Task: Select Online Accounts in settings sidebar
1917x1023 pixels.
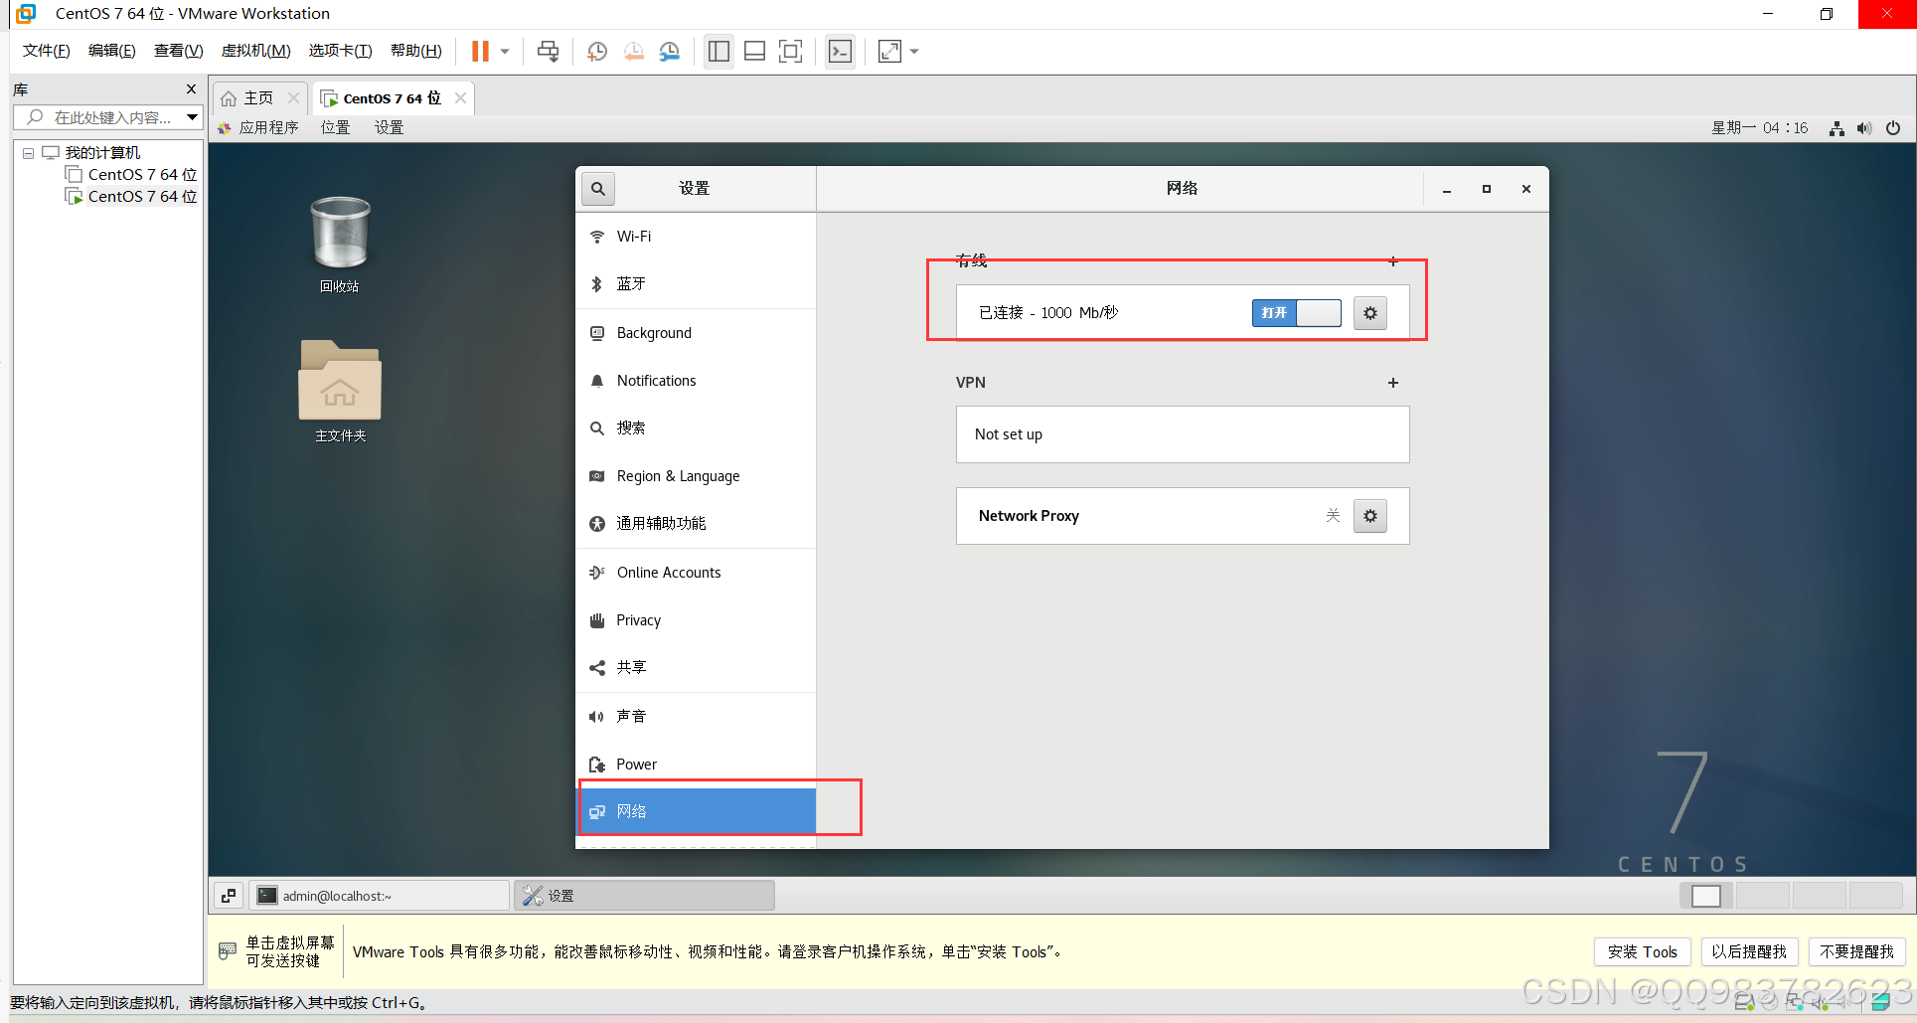Action: 696,573
